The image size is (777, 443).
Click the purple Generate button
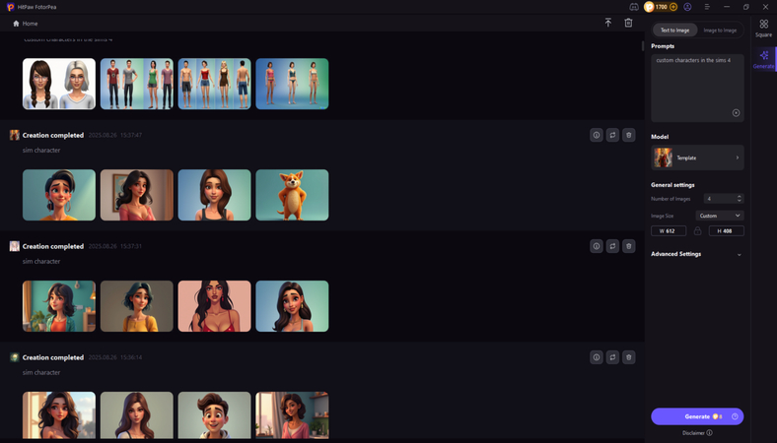[697, 416]
